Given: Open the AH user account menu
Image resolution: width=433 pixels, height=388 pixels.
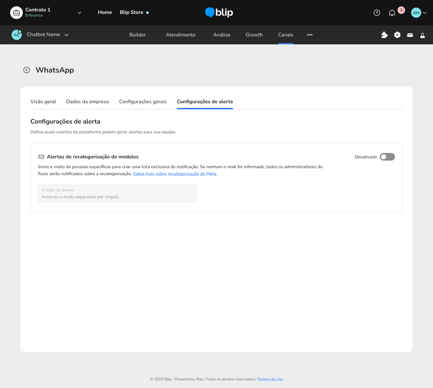Looking at the screenshot, I should [419, 13].
